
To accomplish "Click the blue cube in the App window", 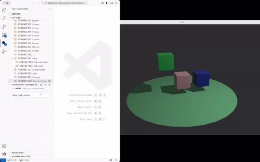I will pos(201,78).
